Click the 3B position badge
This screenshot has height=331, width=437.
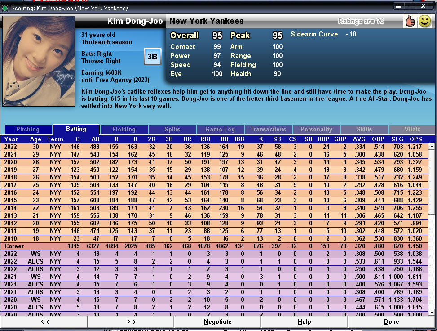point(152,56)
